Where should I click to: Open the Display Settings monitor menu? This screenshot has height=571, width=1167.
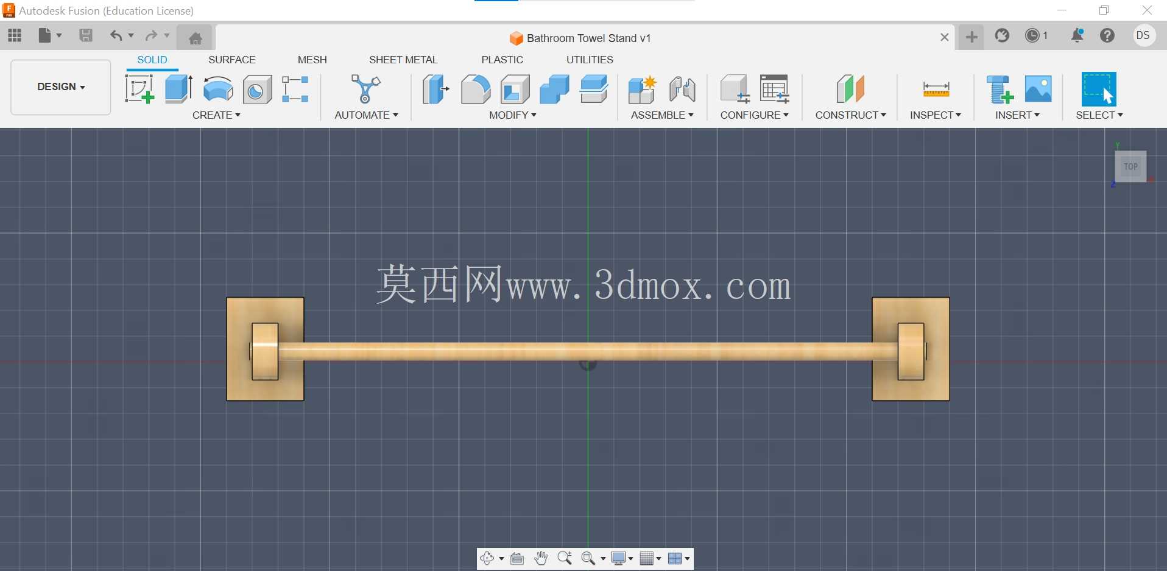tap(622, 558)
